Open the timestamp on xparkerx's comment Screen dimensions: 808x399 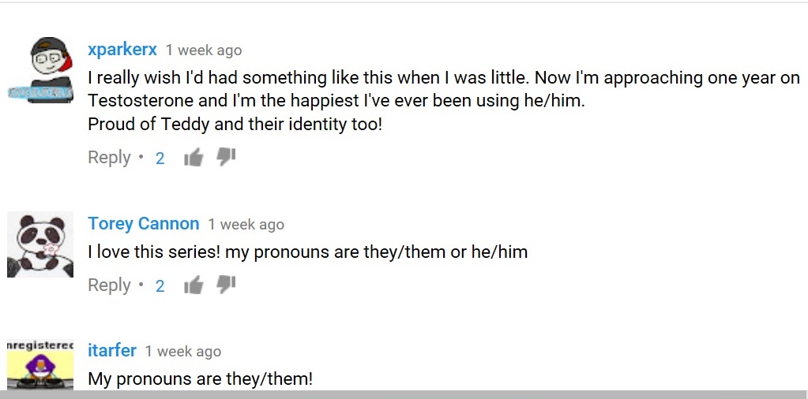[204, 50]
